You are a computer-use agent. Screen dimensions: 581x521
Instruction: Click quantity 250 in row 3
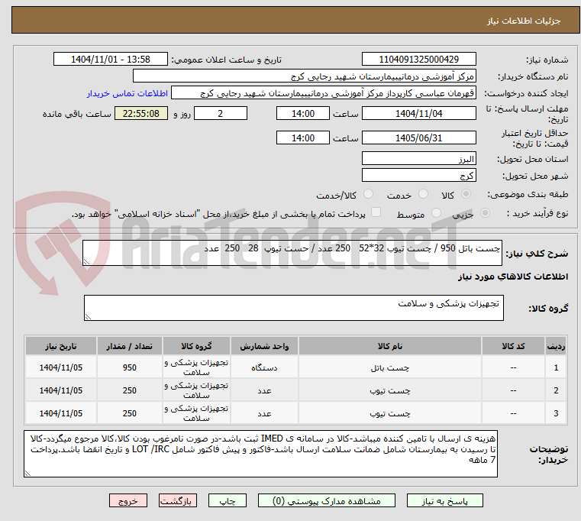click(129, 413)
